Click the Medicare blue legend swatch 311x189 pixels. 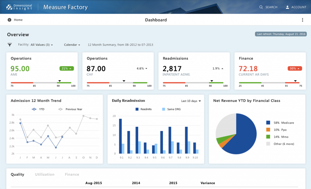pos(268,123)
